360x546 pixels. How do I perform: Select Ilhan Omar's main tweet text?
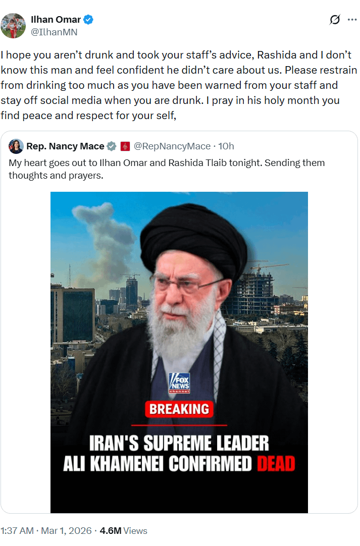point(179,85)
